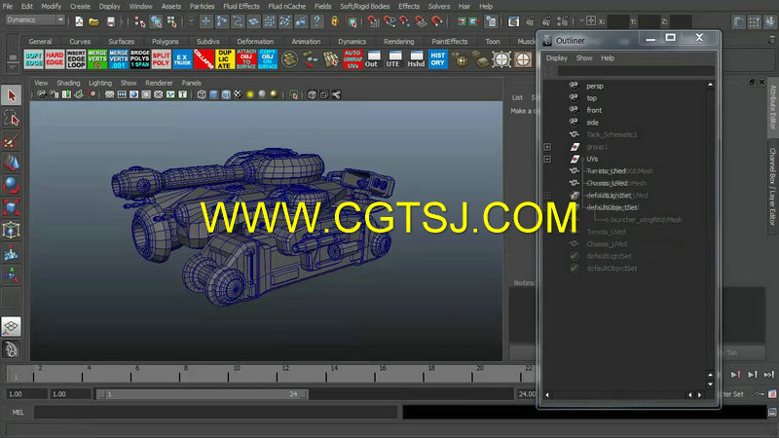This screenshot has width=779, height=438.
Task: Click MERGE VERTS .001 shelf icon
Action: [119, 59]
